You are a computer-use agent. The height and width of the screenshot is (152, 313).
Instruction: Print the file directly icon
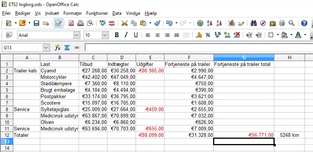[x=81, y=23]
